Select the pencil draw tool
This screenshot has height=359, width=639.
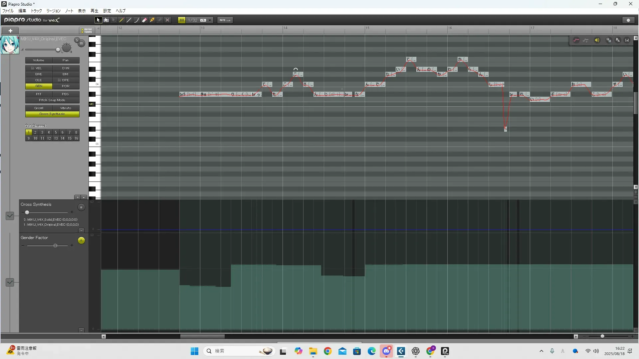point(121,20)
